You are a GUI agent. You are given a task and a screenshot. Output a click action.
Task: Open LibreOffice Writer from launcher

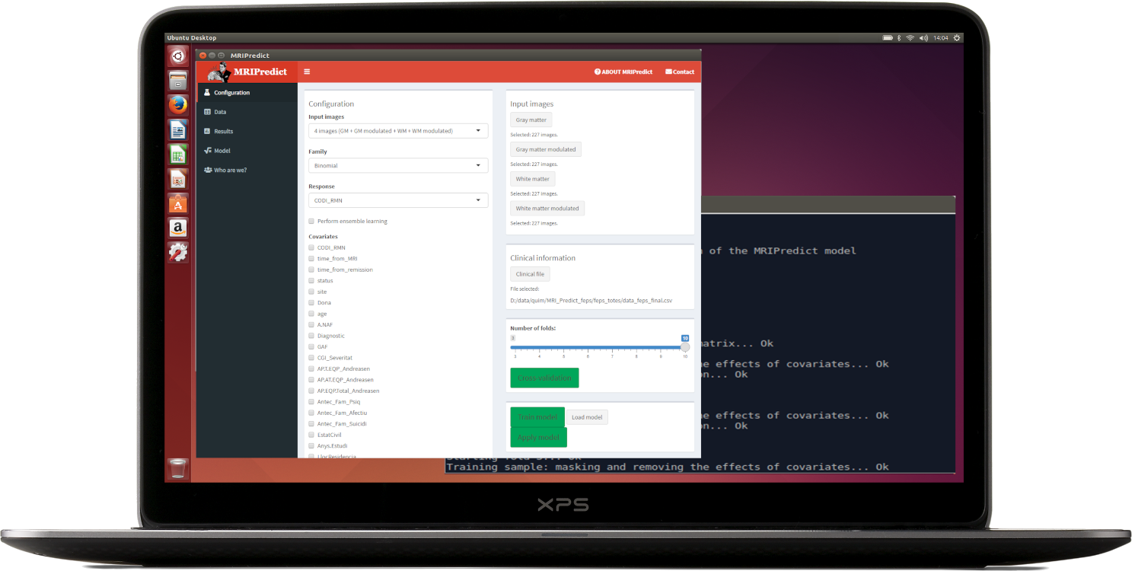point(178,129)
